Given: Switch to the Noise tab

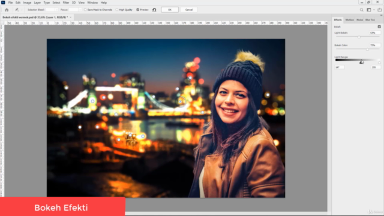Looking at the screenshot, I should (359, 20).
